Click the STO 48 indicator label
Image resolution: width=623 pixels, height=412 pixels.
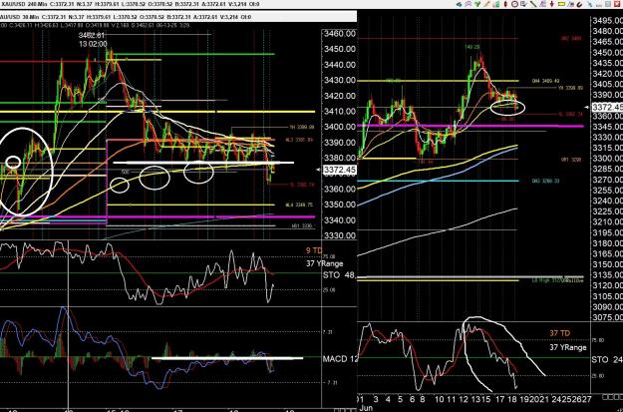coord(339,275)
